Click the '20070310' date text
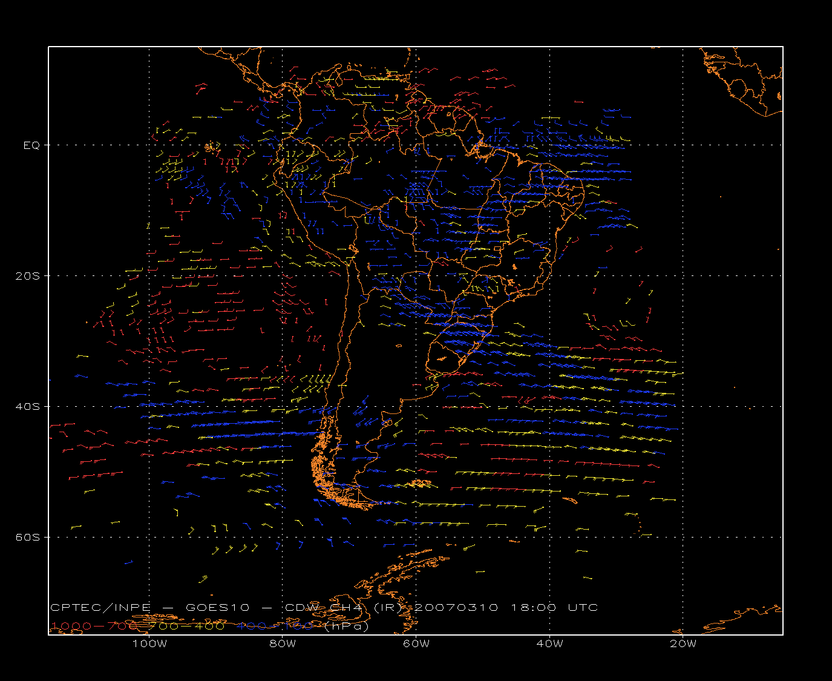The width and height of the screenshot is (832, 681). coord(456,607)
